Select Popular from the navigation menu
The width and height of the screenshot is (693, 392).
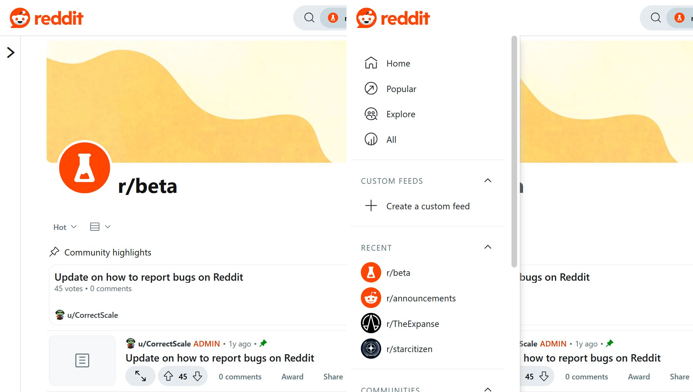tap(401, 89)
